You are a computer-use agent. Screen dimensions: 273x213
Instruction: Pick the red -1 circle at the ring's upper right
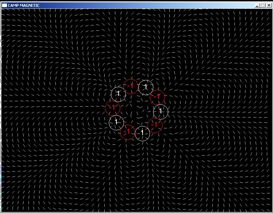point(157,97)
